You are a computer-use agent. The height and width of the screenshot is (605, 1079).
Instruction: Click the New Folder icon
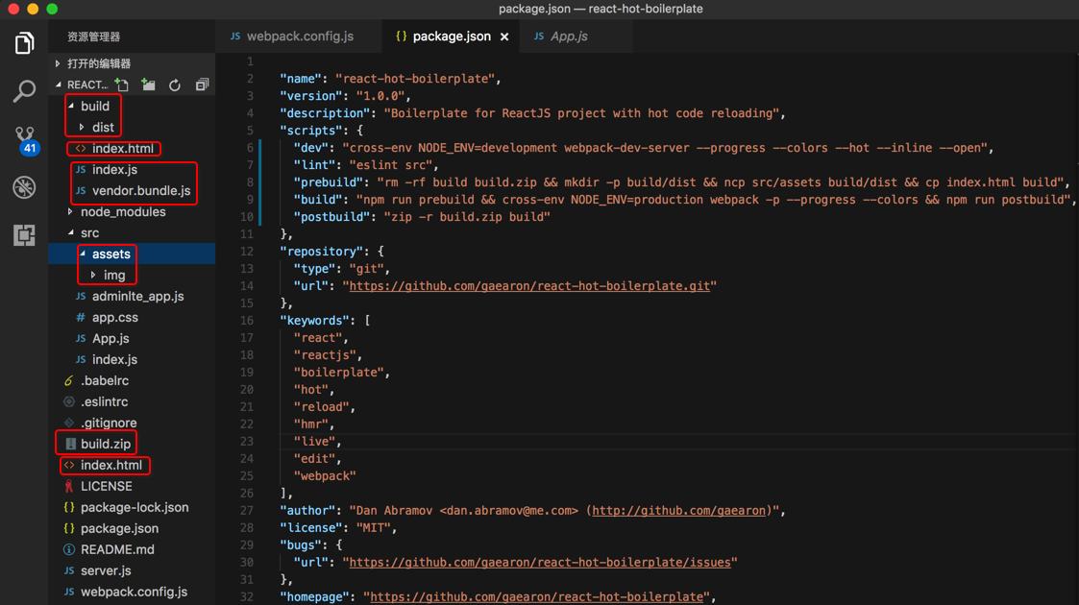coord(148,85)
